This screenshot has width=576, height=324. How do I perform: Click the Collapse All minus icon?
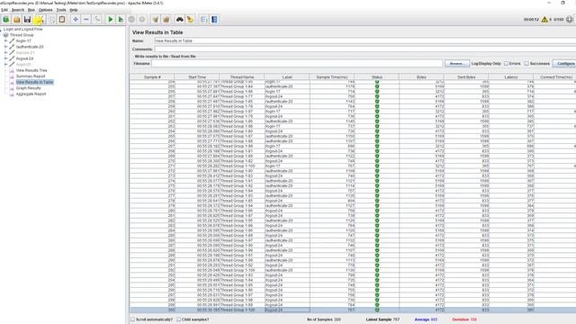pyautogui.click(x=86, y=19)
